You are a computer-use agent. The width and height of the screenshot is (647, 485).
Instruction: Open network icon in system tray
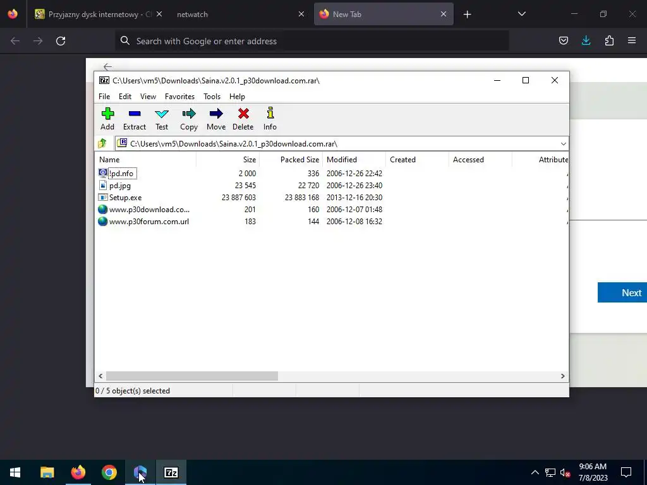point(550,472)
